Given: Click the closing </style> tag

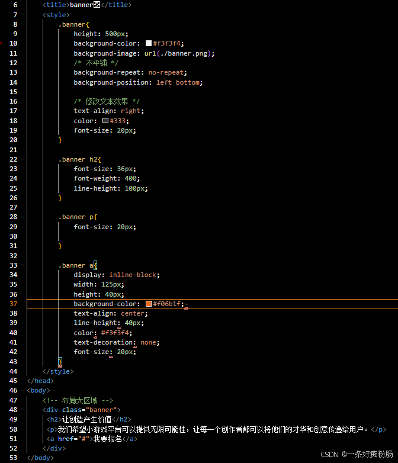Looking at the screenshot, I should coord(58,371).
